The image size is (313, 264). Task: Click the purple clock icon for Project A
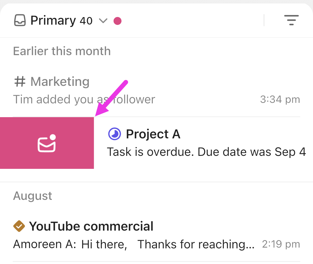click(115, 134)
